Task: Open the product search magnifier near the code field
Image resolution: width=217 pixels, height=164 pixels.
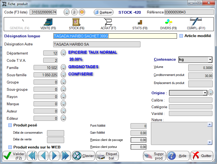Action: tap(66, 12)
